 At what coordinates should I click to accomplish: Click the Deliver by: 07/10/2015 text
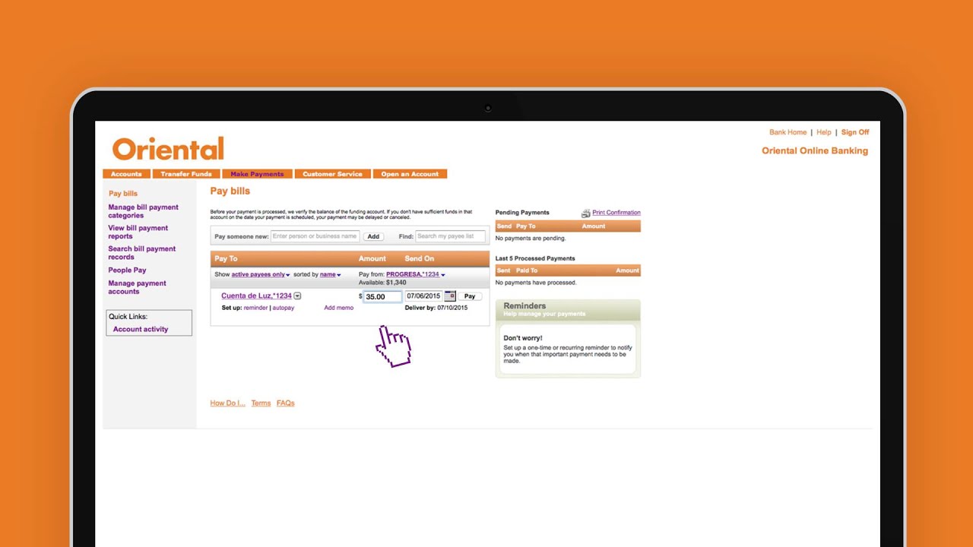pos(436,308)
